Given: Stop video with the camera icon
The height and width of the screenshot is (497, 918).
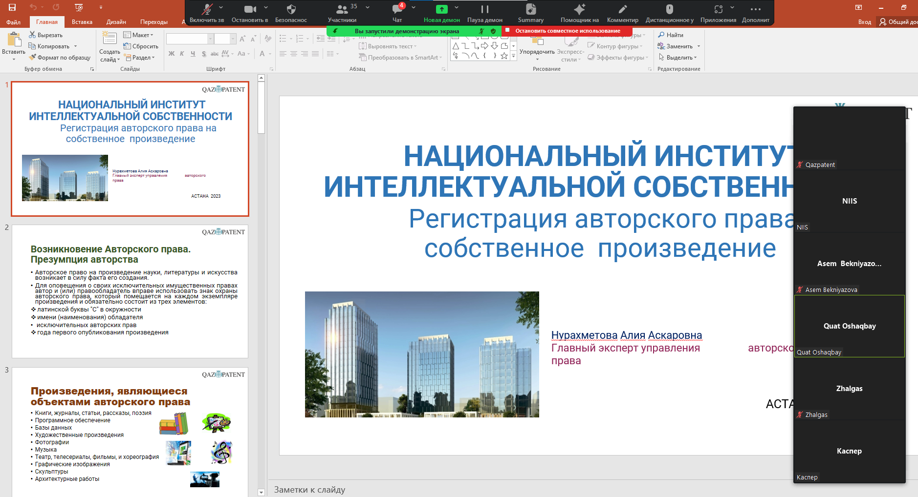Looking at the screenshot, I should pos(250,9).
